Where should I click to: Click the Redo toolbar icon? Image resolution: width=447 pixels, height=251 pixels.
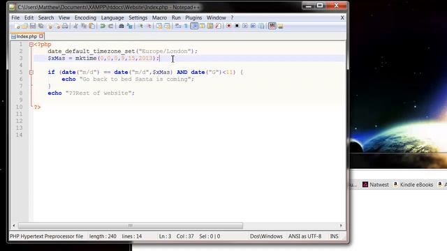110,26
